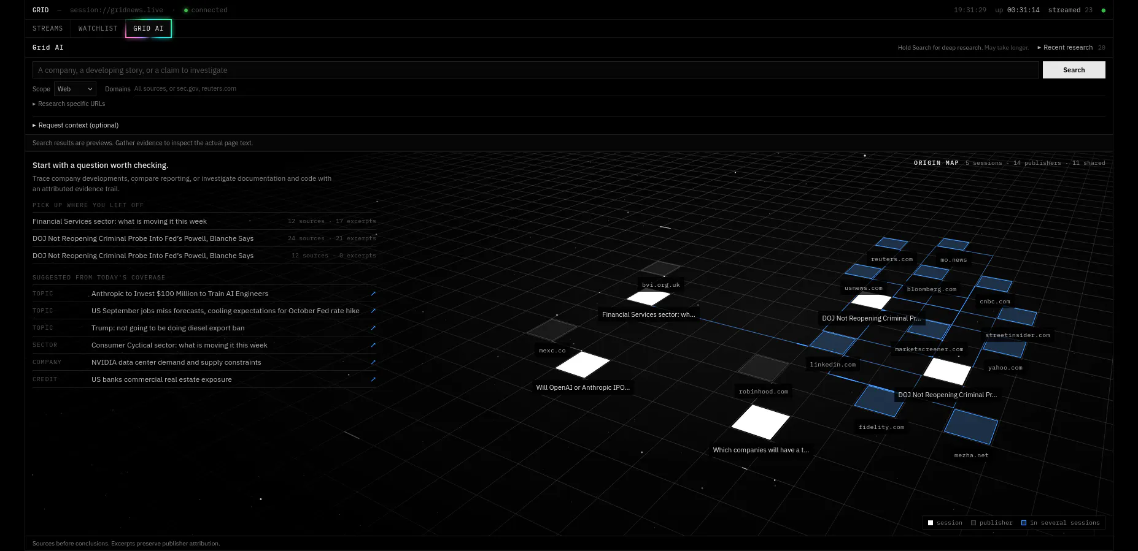Click the mo.news label on the origin map
The height and width of the screenshot is (551, 1138).
point(954,260)
